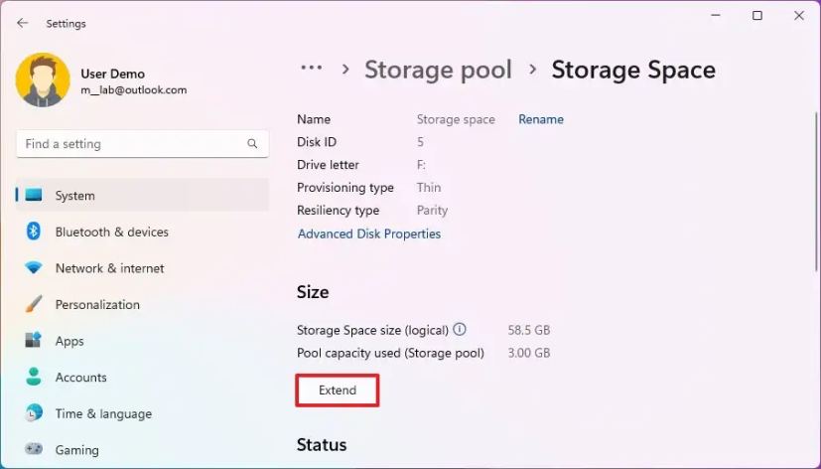Click the Apps icon in sidebar
821x469 pixels.
coord(34,341)
